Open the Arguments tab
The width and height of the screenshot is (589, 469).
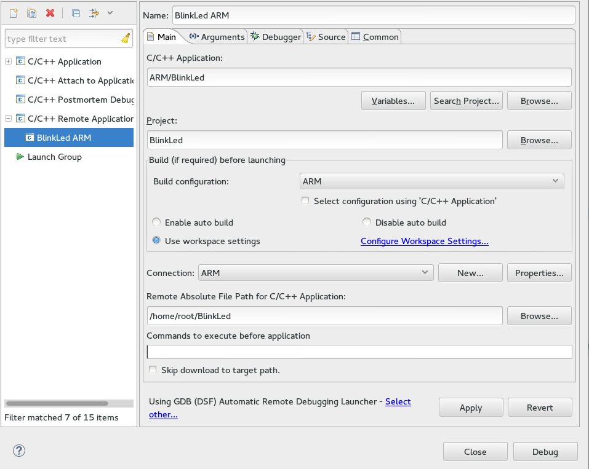tap(217, 37)
